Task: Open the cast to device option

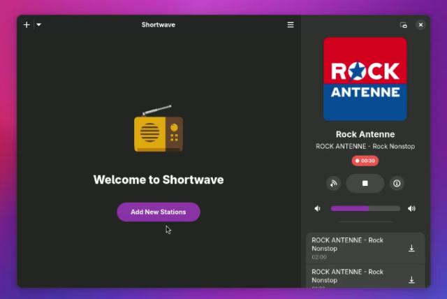Action: coord(334,184)
